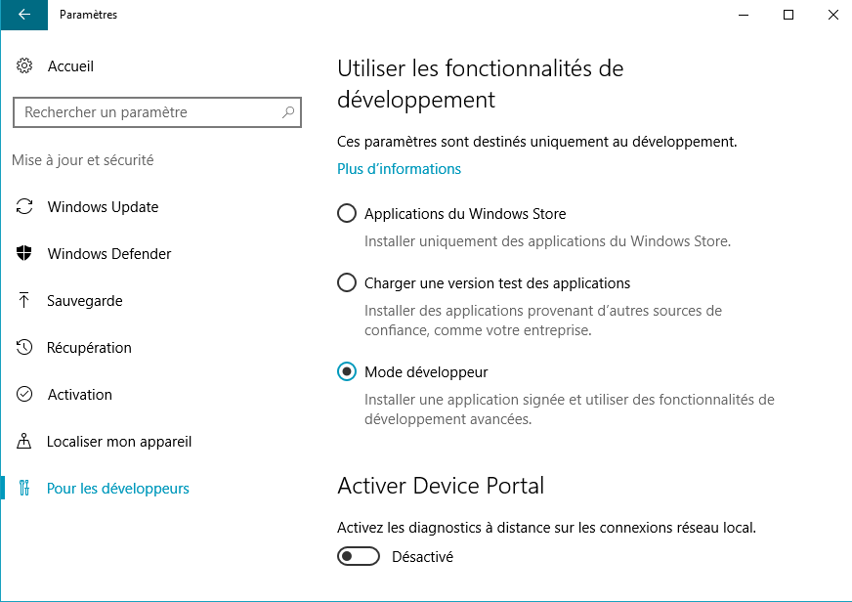Open the Plus d'informations link
Screen dimensions: 852x602
(x=399, y=169)
